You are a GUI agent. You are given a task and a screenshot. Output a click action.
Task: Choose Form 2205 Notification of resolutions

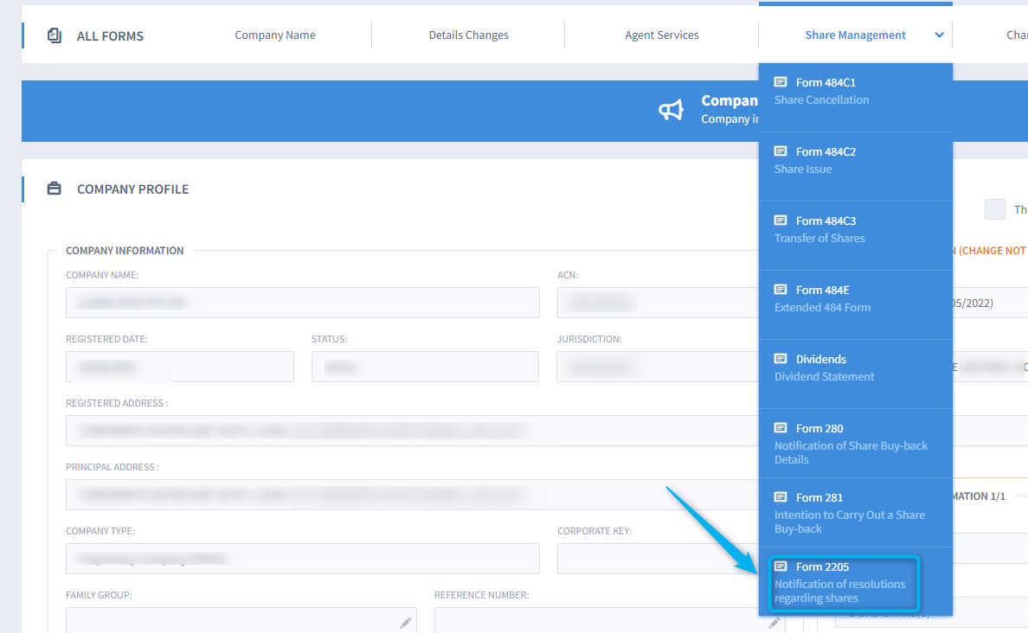(841, 582)
